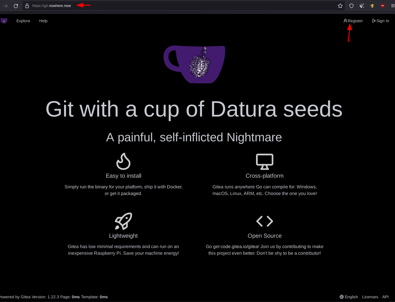Viewport: 395px width, 302px height.
Task: Click the 'Simply run the binary' description text
Action: (123, 190)
